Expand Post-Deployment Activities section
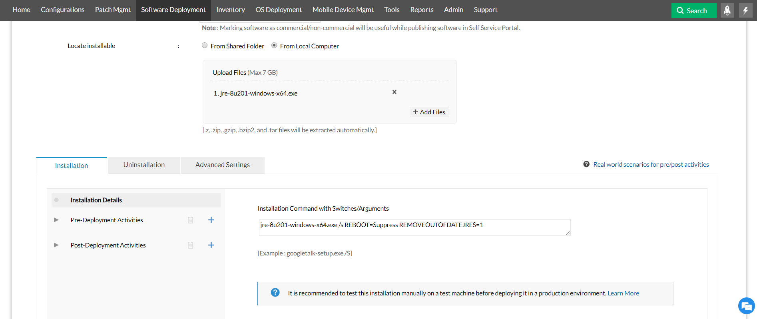This screenshot has width=757, height=319. (56, 245)
